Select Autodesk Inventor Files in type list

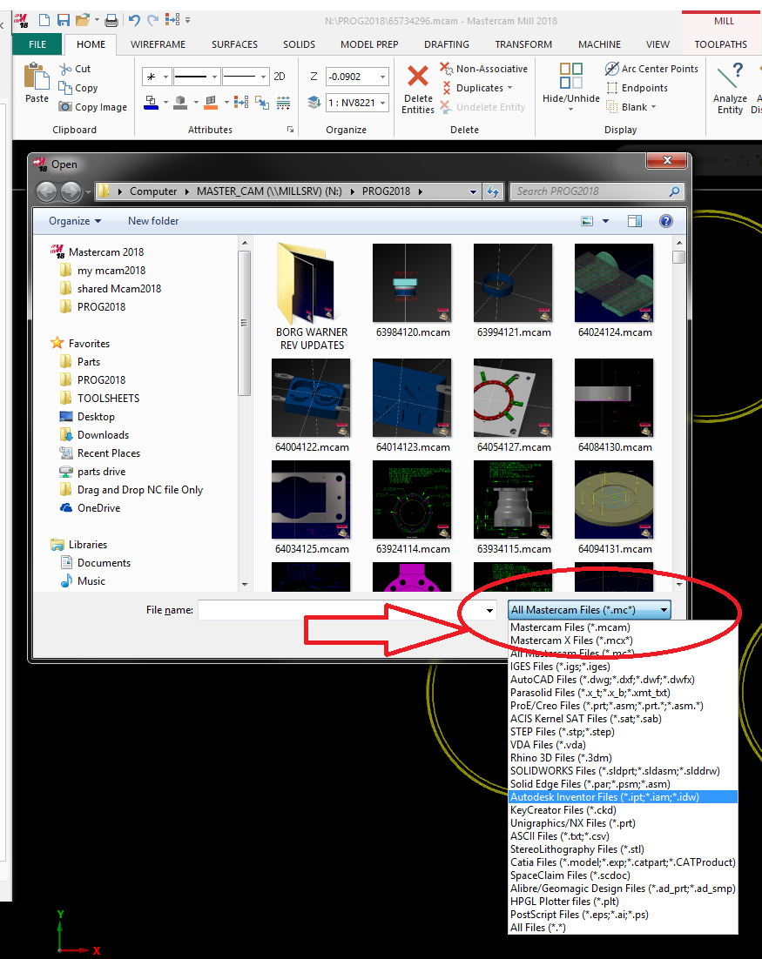click(x=623, y=797)
